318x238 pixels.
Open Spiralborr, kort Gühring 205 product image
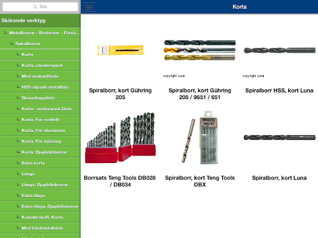120,50
